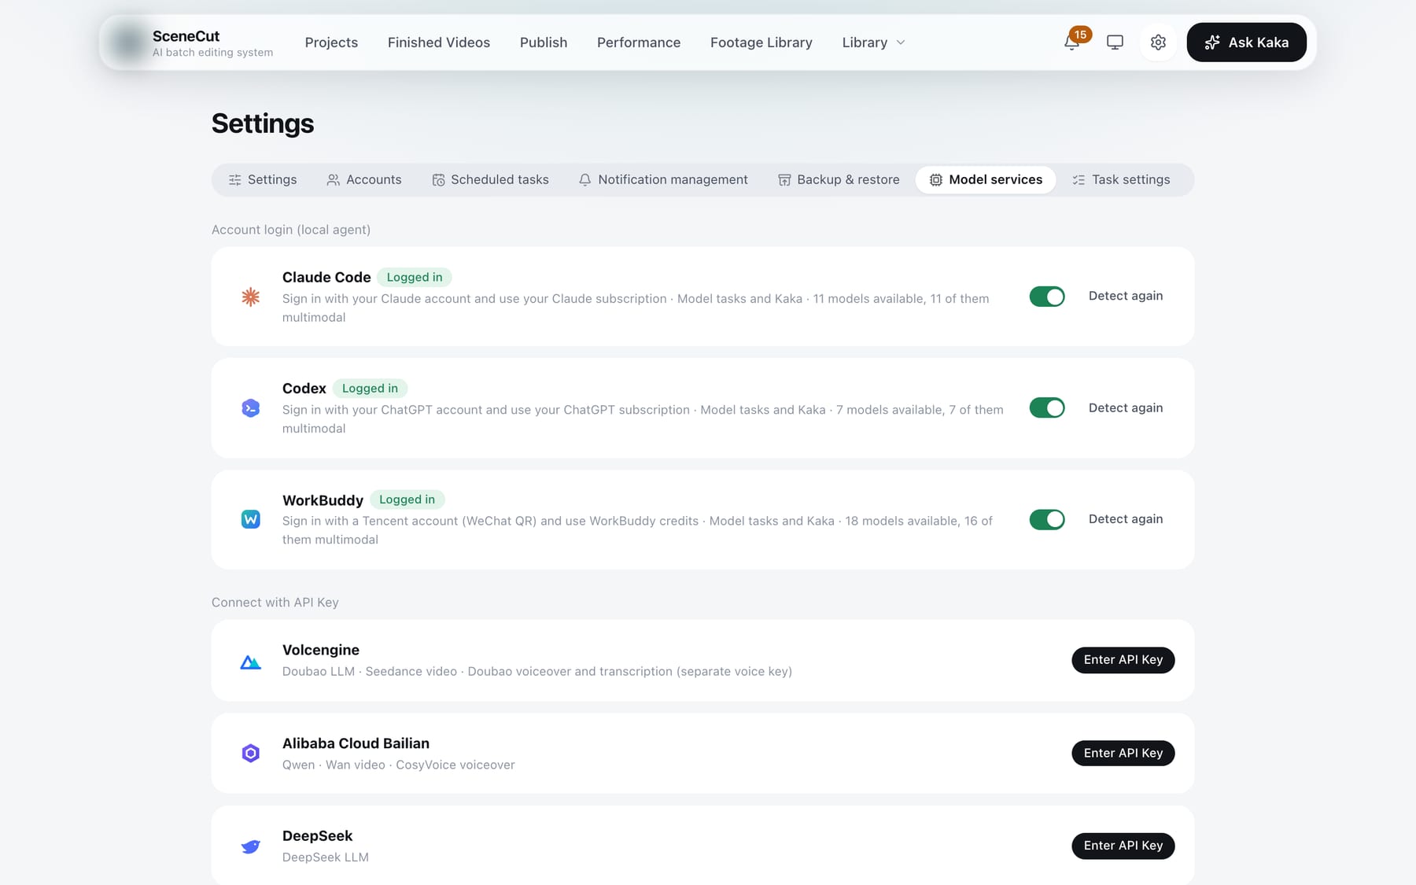Click the Ask Kaka button
Image resolution: width=1416 pixels, height=885 pixels.
[1246, 42]
